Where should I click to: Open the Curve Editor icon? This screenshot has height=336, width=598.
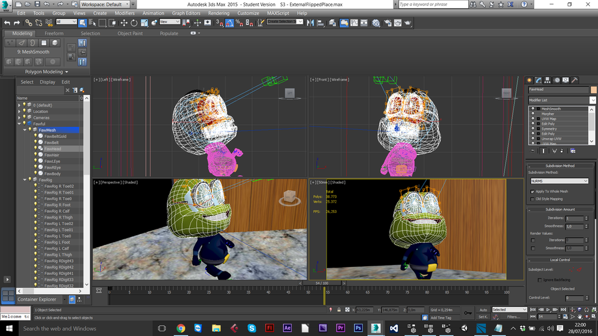[x=354, y=23]
